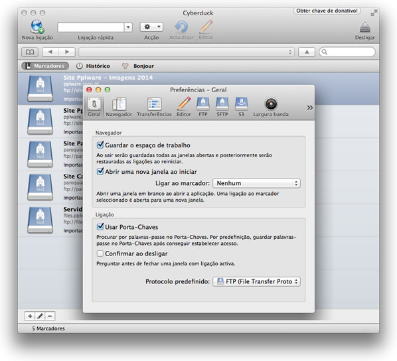Screen dimensions: 397x361
Task: Click the Actualizar refresh icon
Action: coord(181,27)
